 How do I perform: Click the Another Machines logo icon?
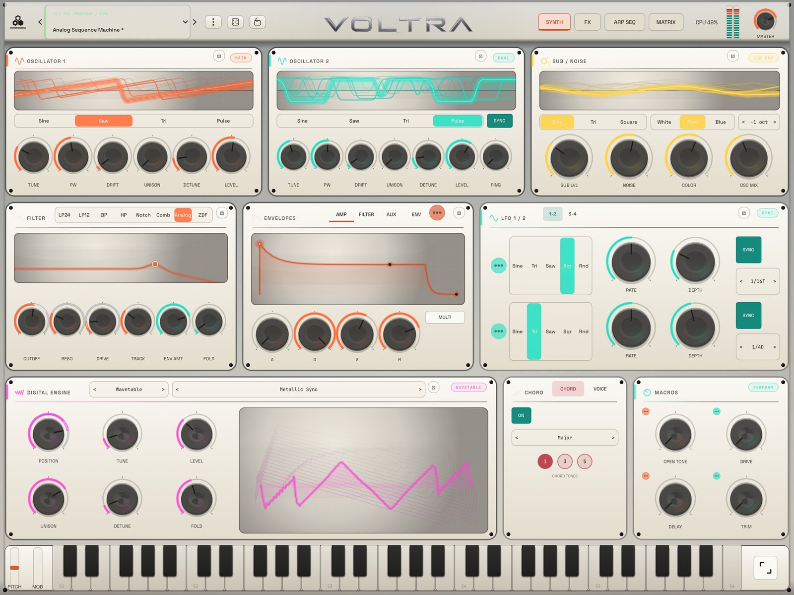coord(18,22)
